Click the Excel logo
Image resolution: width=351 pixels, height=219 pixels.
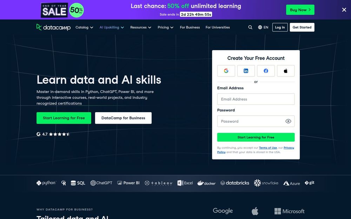click(185, 183)
